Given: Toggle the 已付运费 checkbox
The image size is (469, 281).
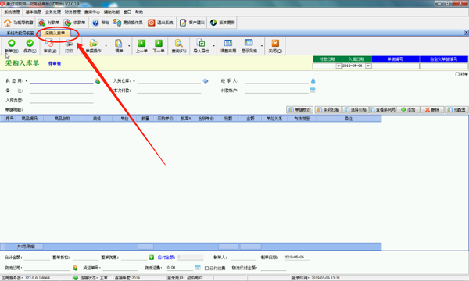Looking at the screenshot, I should click(206, 269).
